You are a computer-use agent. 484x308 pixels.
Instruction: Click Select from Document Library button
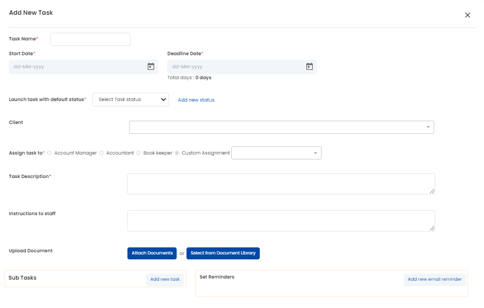click(223, 253)
